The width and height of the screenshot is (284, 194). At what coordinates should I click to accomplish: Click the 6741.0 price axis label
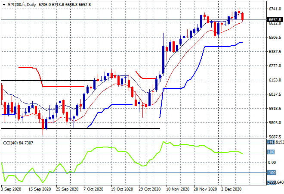[275, 9]
